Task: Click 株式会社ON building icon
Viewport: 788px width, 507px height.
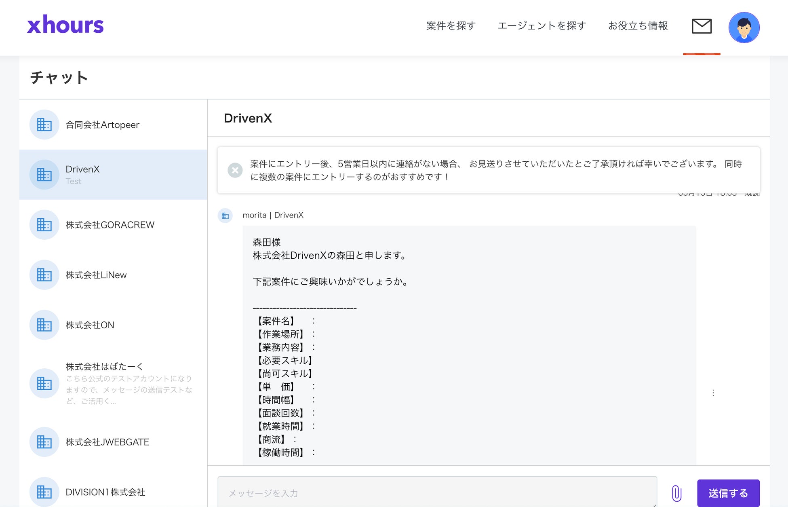Action: pos(44,325)
